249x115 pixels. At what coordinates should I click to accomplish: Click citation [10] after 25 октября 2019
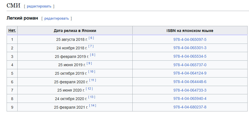pyautogui.click(x=92, y=72)
